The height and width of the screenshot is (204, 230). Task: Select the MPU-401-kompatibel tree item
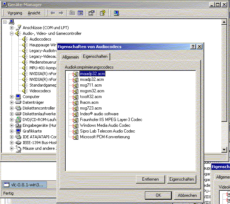(x=43, y=68)
